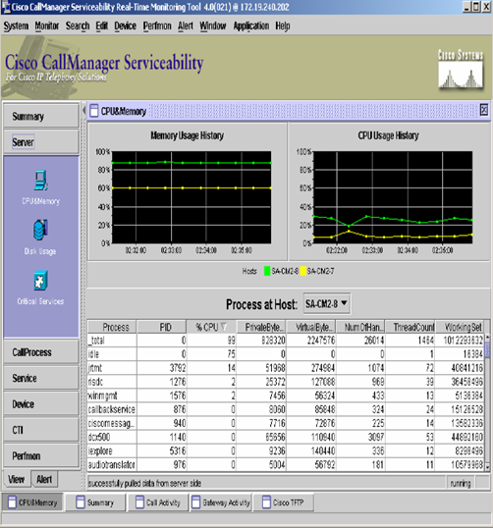The width and height of the screenshot is (493, 528).
Task: Open the Help menu
Action: (283, 26)
